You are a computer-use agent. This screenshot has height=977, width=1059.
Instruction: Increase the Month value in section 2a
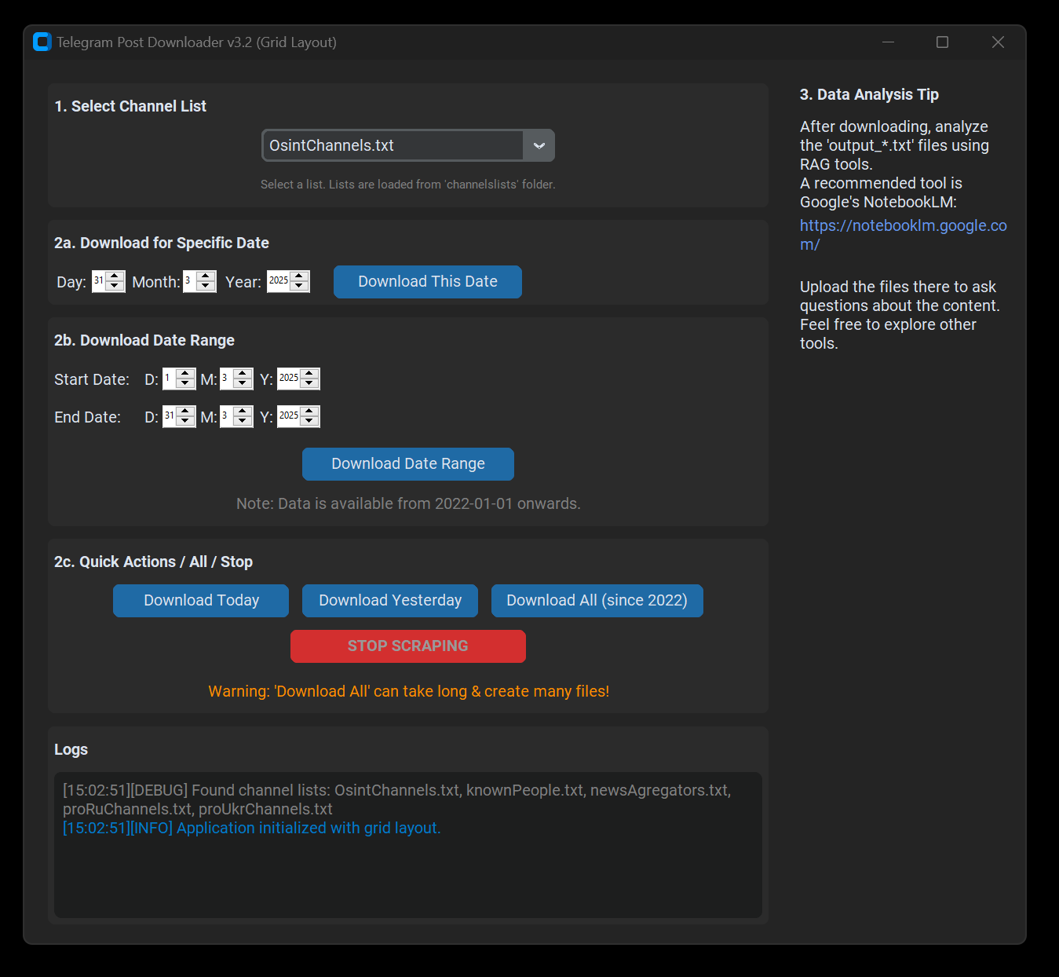(206, 276)
